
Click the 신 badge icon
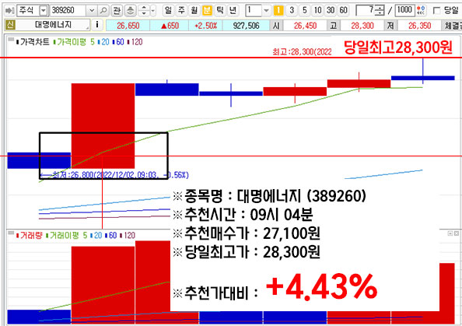10,25
